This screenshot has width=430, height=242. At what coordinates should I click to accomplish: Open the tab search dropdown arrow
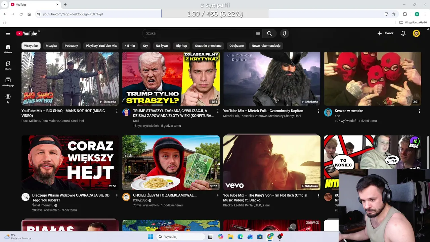(x=4, y=4)
